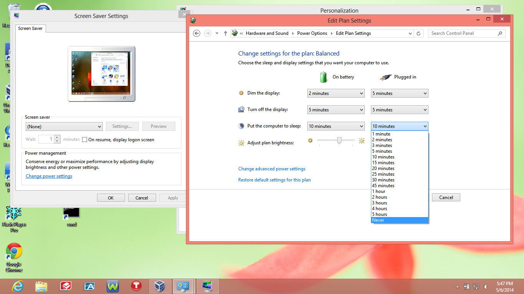Switch to Personalization taskbar button
Image resolution: width=524 pixels, height=294 pixels.
pyautogui.click(x=208, y=286)
